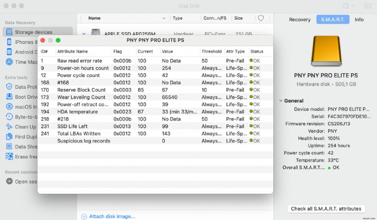Click Check all S.M.A.R.T. attributes button
This screenshot has height=220, width=377.
coord(326,209)
